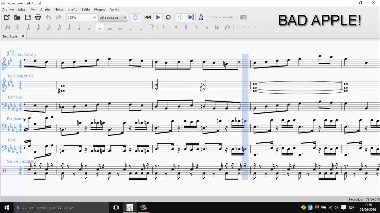Apply double flat accidental
The width and height of the screenshot is (380, 213).
pyautogui.click(x=217, y=27)
